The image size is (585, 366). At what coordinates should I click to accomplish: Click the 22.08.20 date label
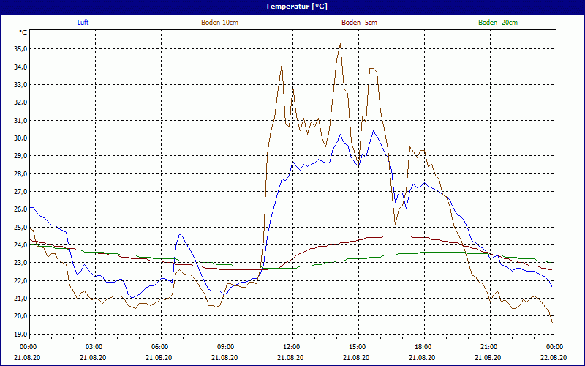click(x=554, y=358)
